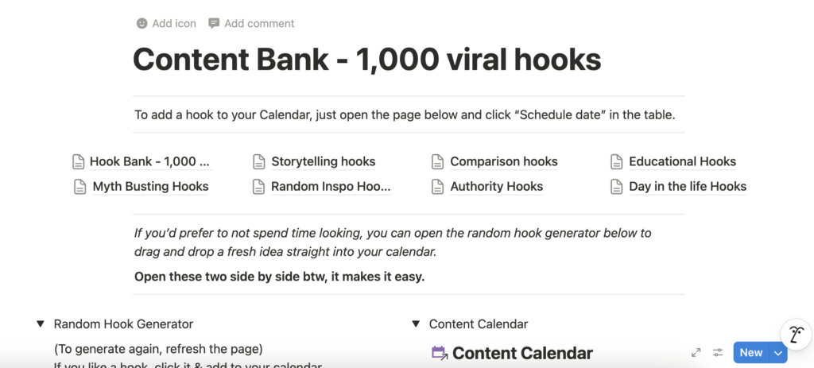Open the Hook Bank - 1,000 page link
This screenshot has width=814, height=368.
(x=149, y=162)
